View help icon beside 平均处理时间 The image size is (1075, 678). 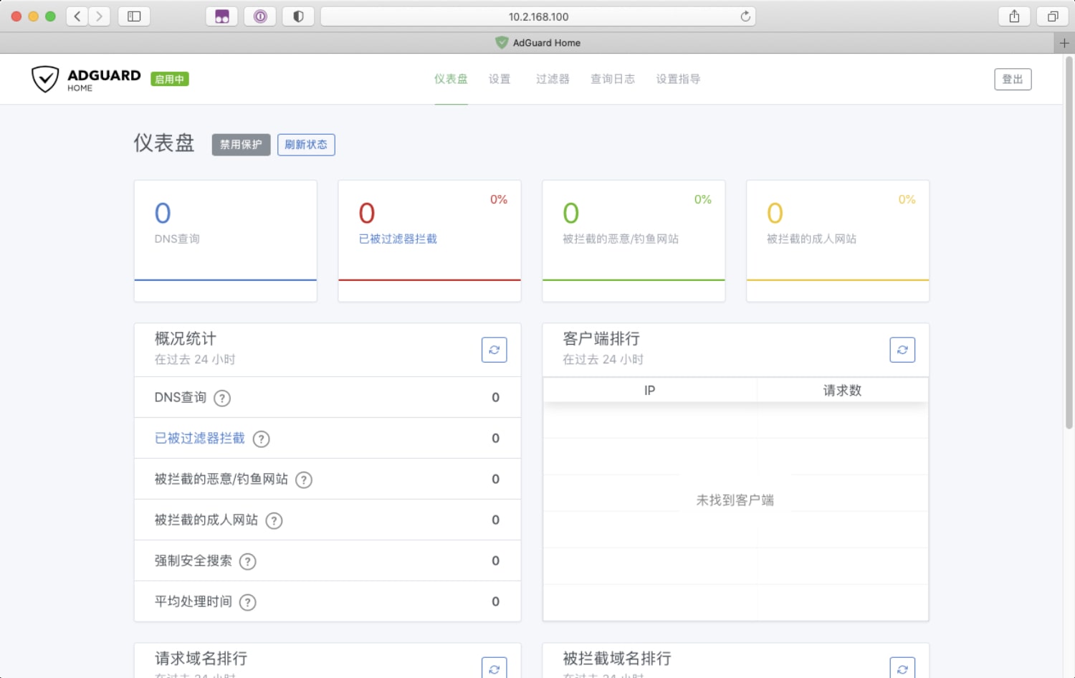[x=247, y=602]
